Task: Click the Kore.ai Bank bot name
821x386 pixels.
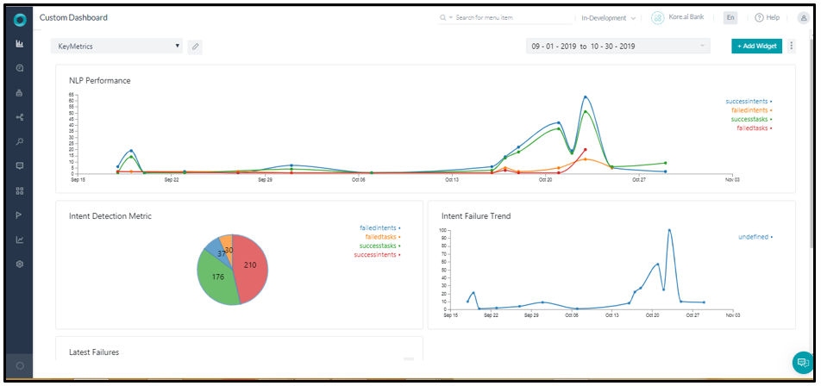Action: tap(686, 17)
